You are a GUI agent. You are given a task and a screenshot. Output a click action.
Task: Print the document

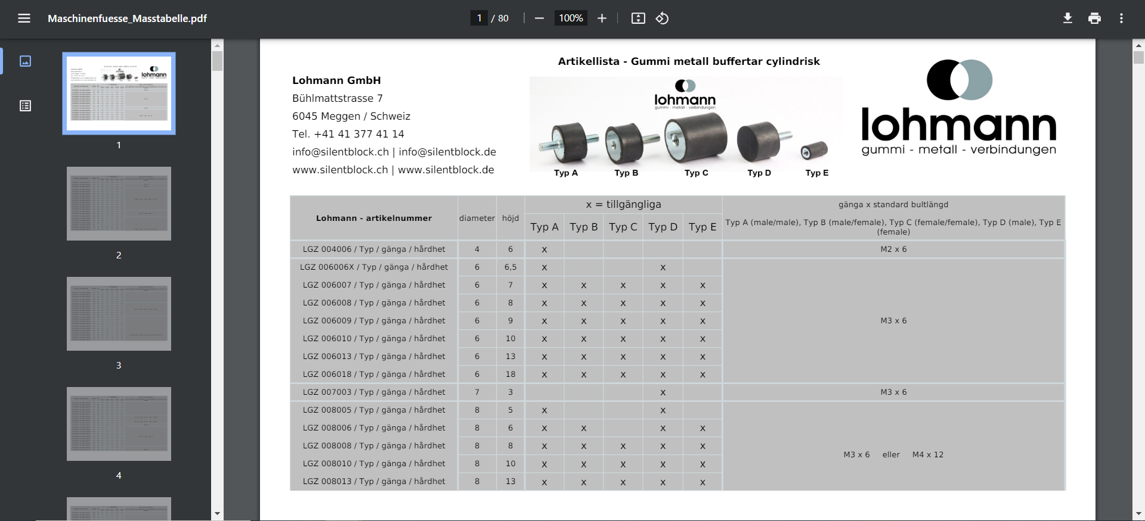pos(1094,18)
